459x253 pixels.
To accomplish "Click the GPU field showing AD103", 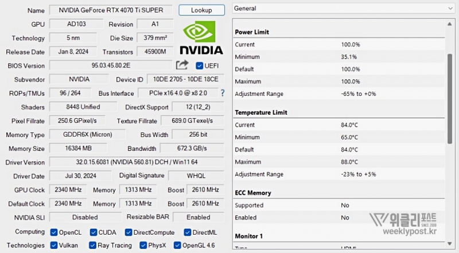I will tap(76, 24).
